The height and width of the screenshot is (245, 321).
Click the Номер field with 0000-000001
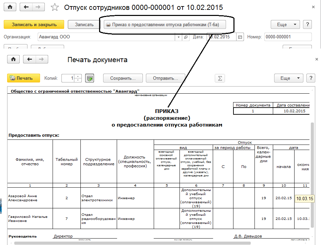click(288, 37)
